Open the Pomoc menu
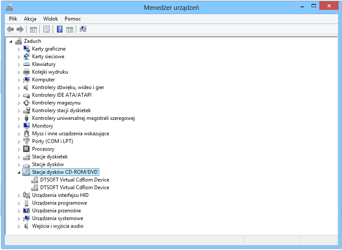The width and height of the screenshot is (342, 250). 73,19
